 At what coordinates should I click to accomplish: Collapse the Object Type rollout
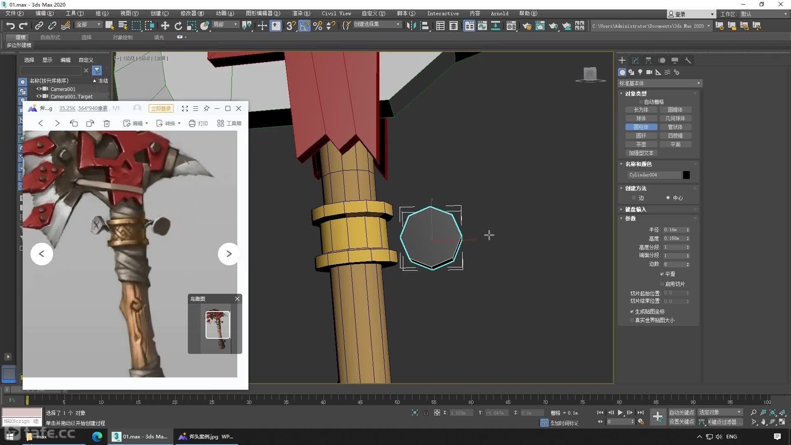click(x=636, y=94)
